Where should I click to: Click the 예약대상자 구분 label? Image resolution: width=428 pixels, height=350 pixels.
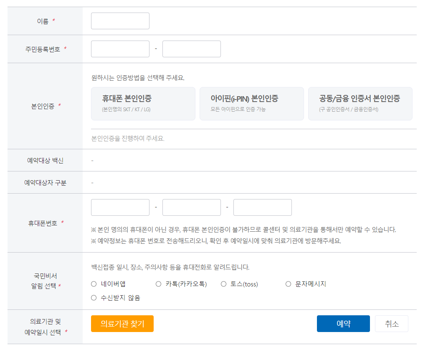pyautogui.click(x=46, y=183)
